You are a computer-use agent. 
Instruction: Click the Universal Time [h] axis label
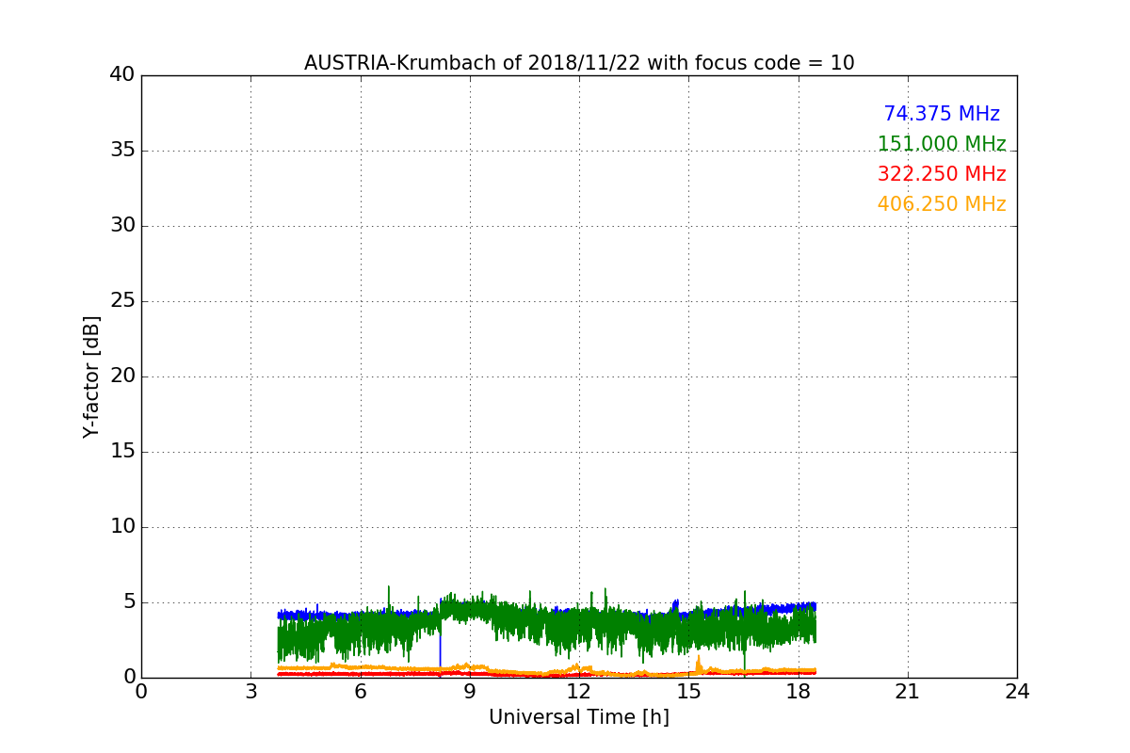[x=579, y=717]
